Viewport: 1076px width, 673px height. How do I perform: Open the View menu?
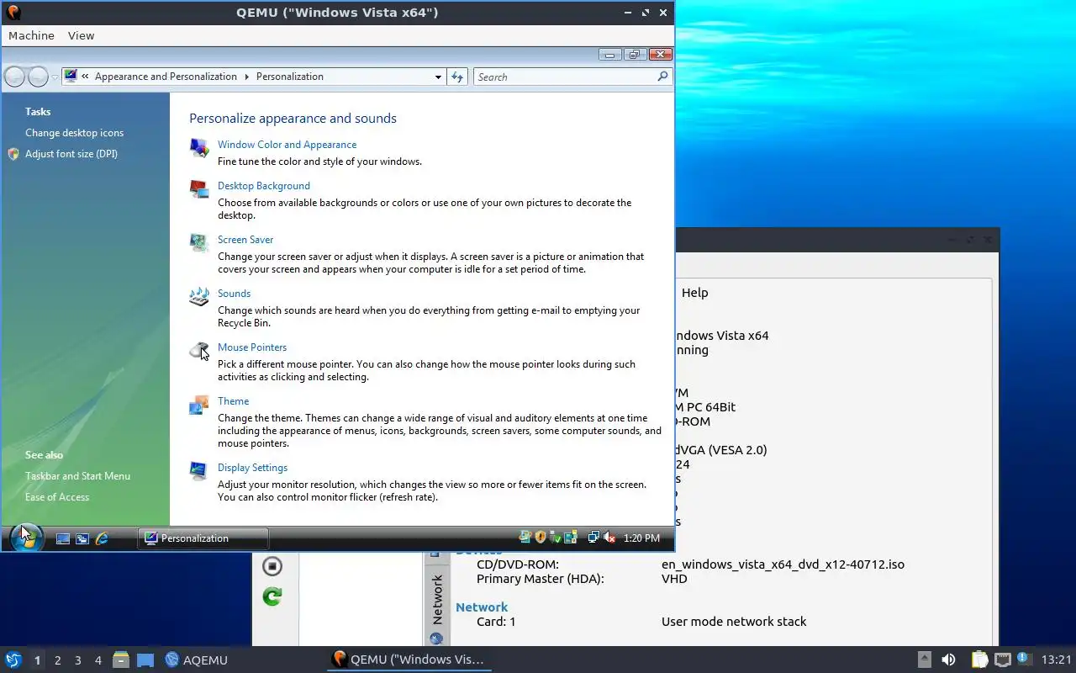pos(81,35)
